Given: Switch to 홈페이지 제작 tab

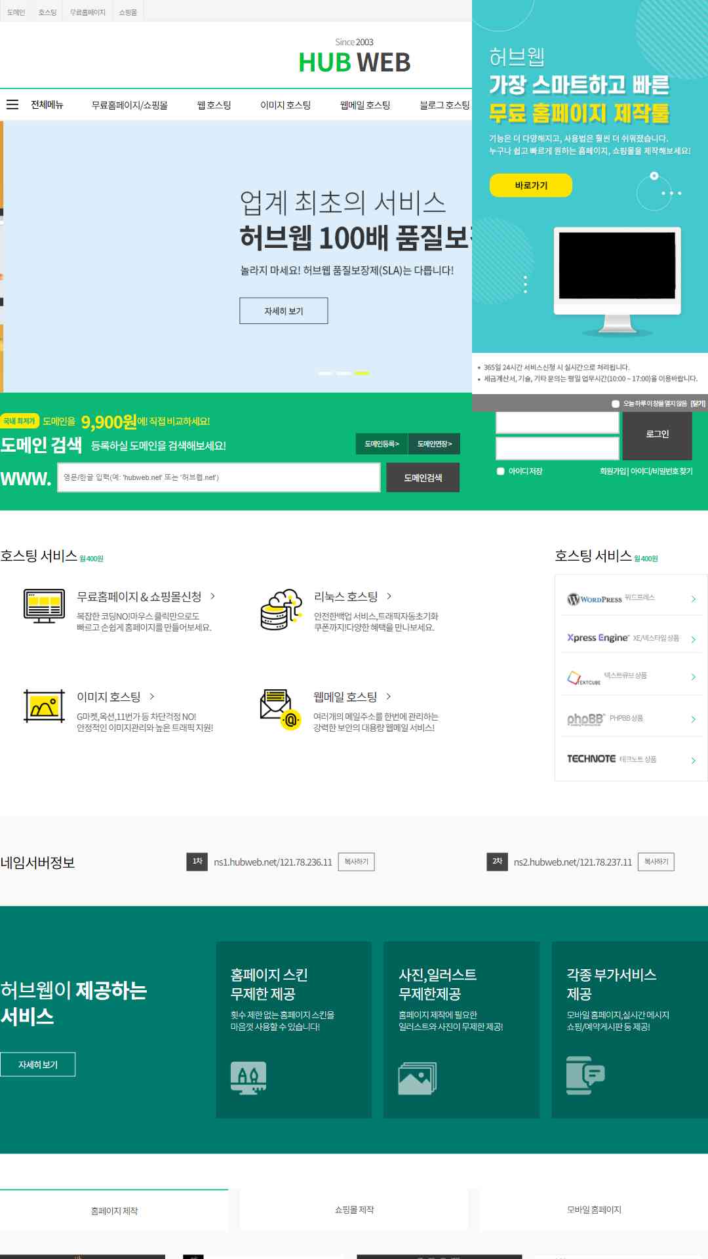Looking at the screenshot, I should click(114, 1210).
